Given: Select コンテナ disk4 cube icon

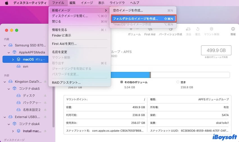Looking at the screenshot, I should (14, 124).
